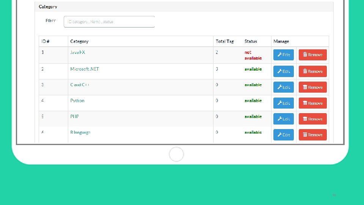Edit the R language category
The height and width of the screenshot is (205, 364).
(284, 135)
